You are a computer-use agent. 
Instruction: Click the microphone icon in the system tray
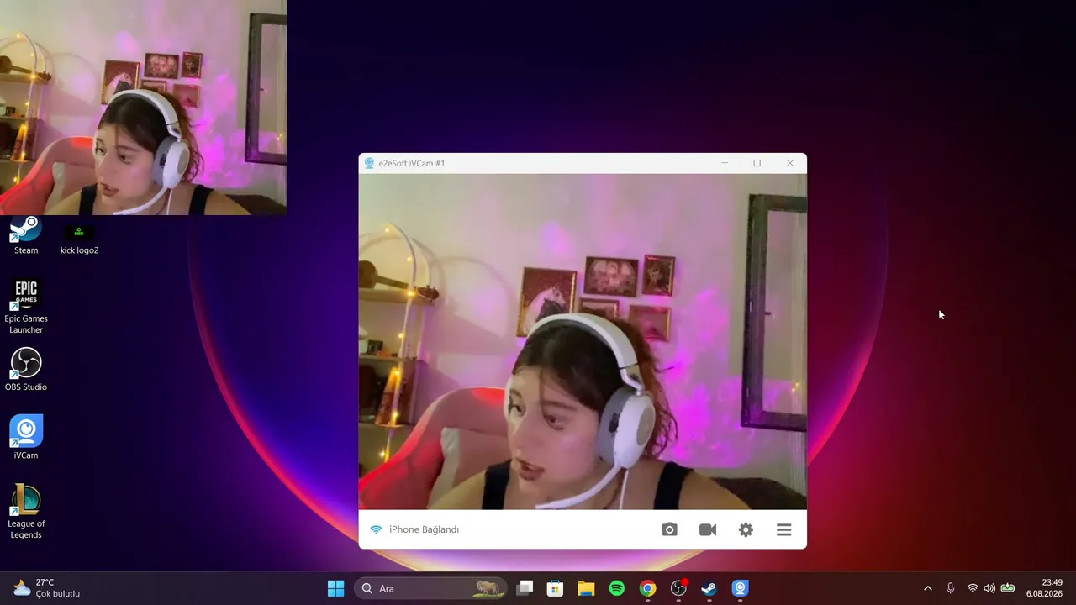(951, 588)
